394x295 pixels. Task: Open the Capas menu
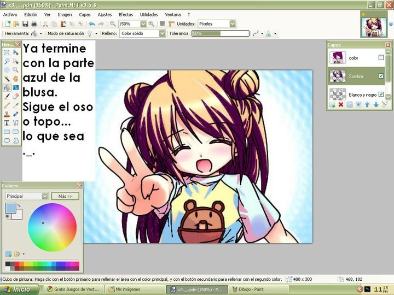(x=85, y=15)
